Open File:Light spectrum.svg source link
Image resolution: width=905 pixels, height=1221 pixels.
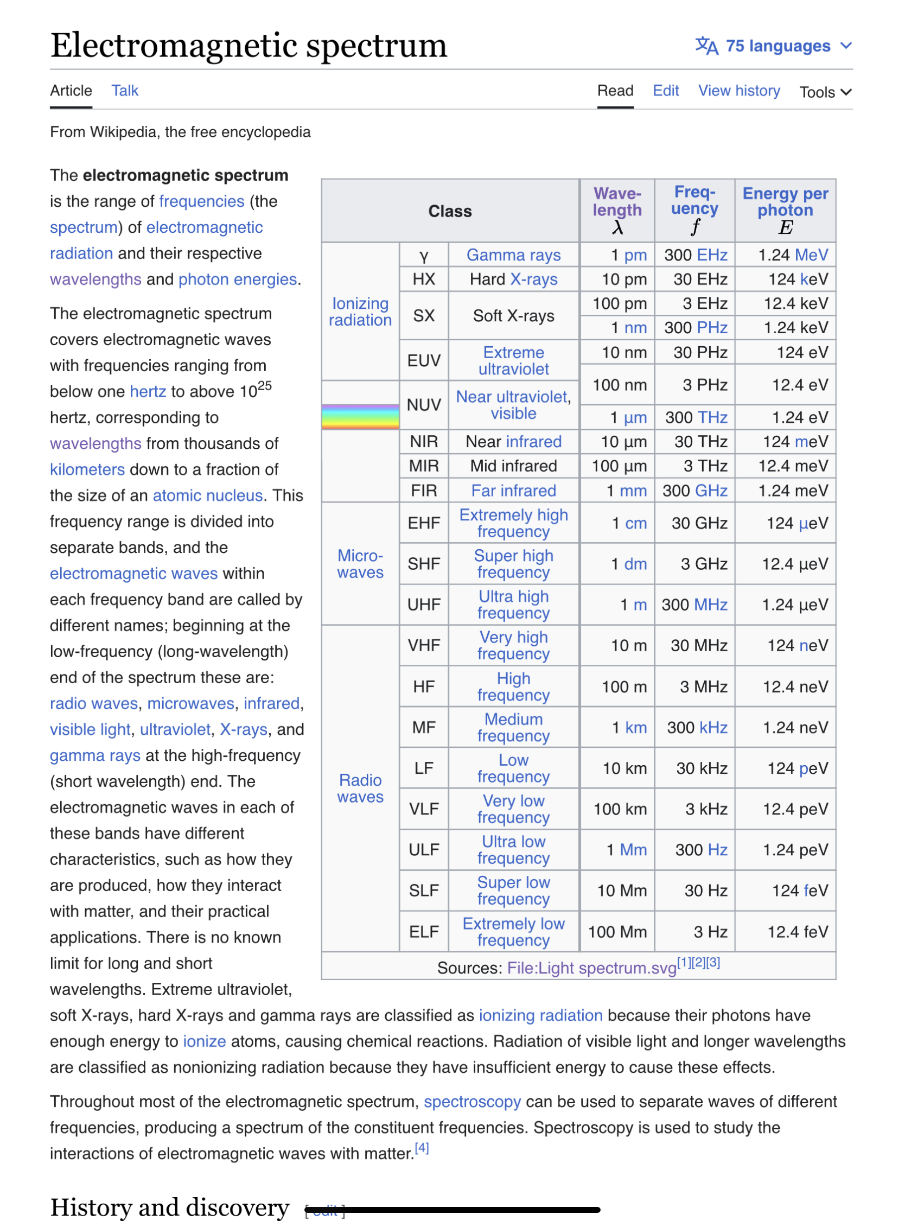(x=591, y=968)
